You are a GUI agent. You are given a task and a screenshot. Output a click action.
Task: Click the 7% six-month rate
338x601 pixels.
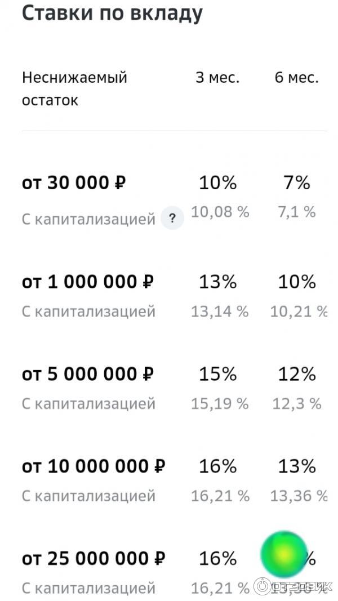click(296, 182)
